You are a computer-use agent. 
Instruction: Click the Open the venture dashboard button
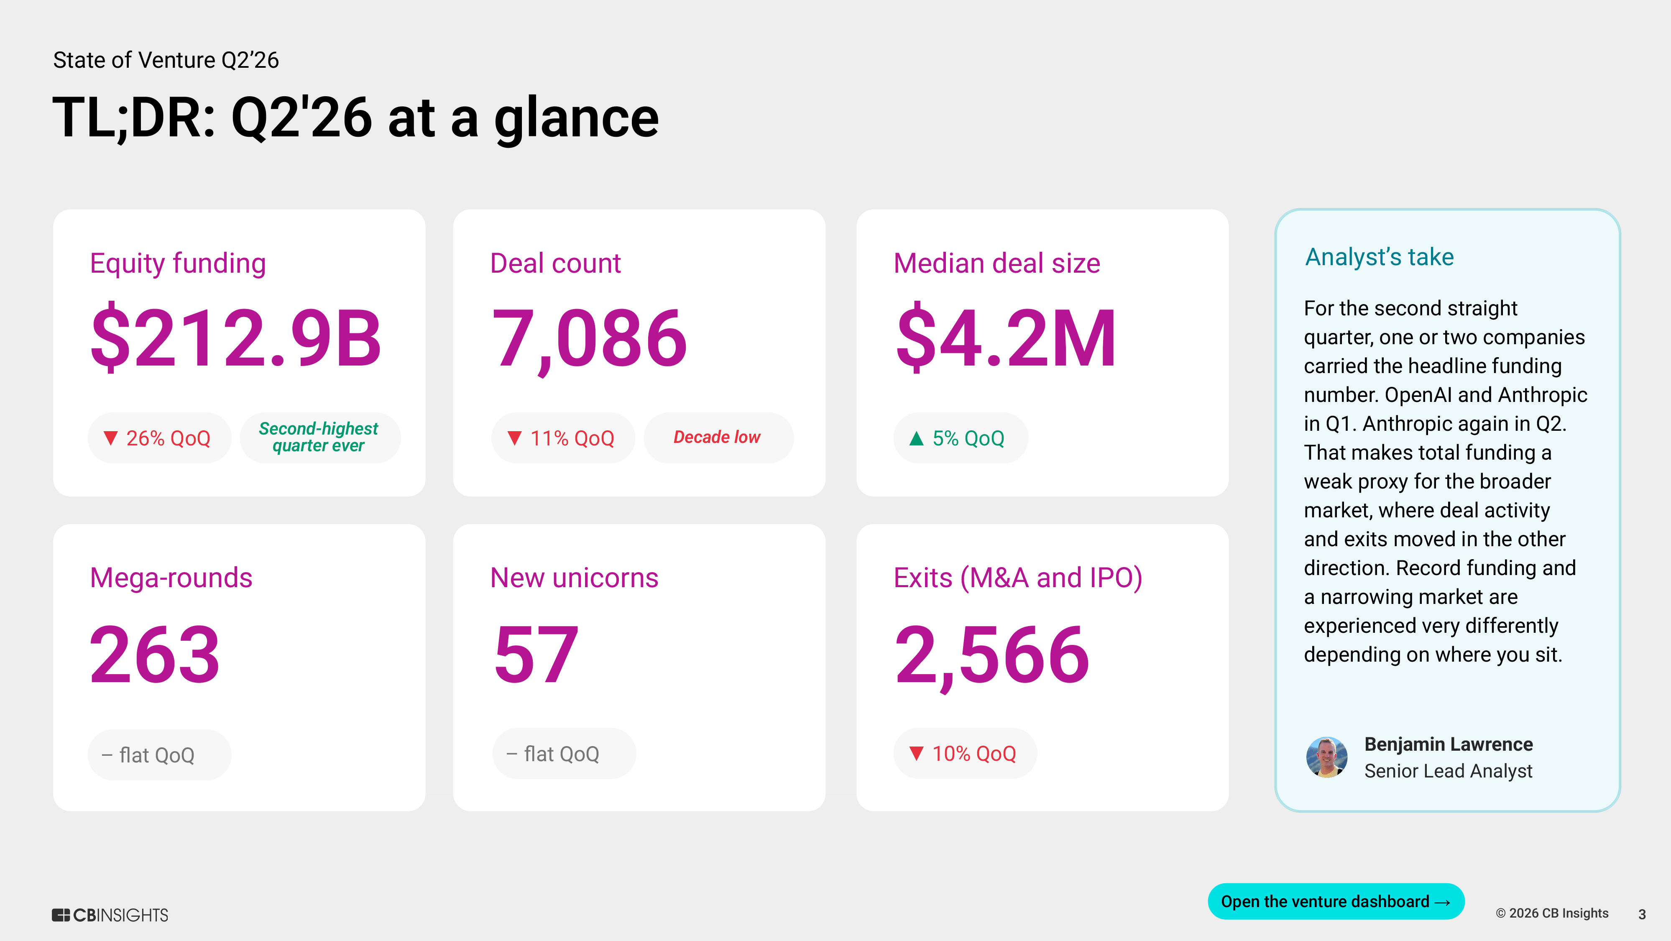(1336, 901)
